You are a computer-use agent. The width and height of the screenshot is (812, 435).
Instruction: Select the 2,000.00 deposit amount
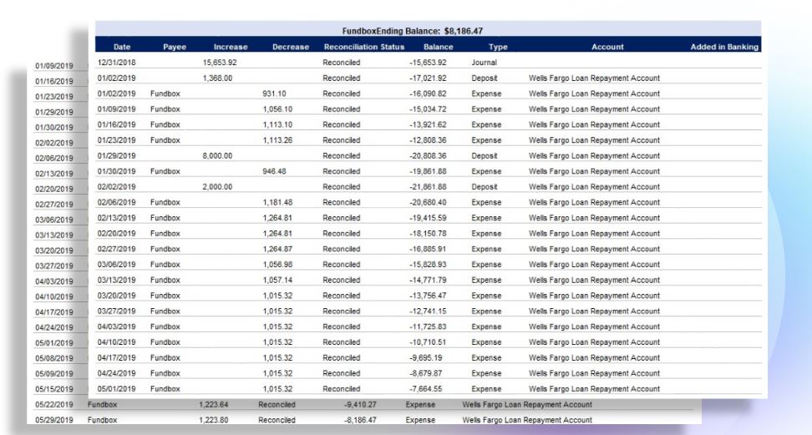click(x=217, y=186)
